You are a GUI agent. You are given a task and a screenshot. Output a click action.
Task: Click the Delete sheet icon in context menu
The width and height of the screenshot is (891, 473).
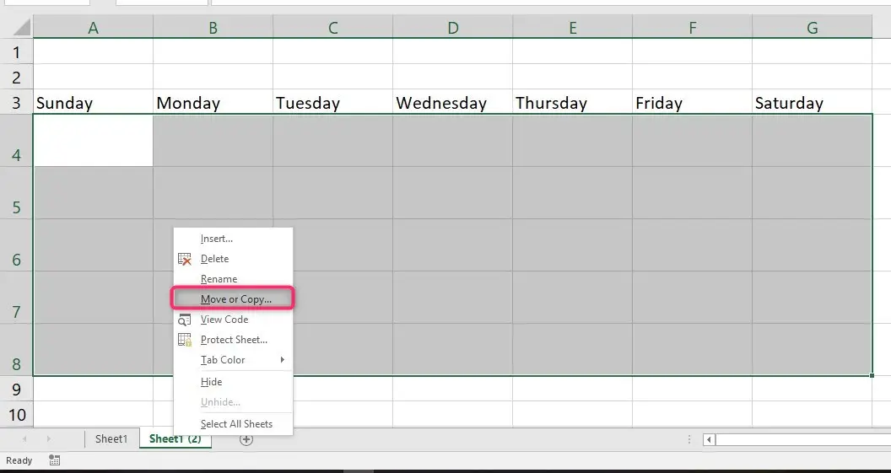tap(185, 259)
